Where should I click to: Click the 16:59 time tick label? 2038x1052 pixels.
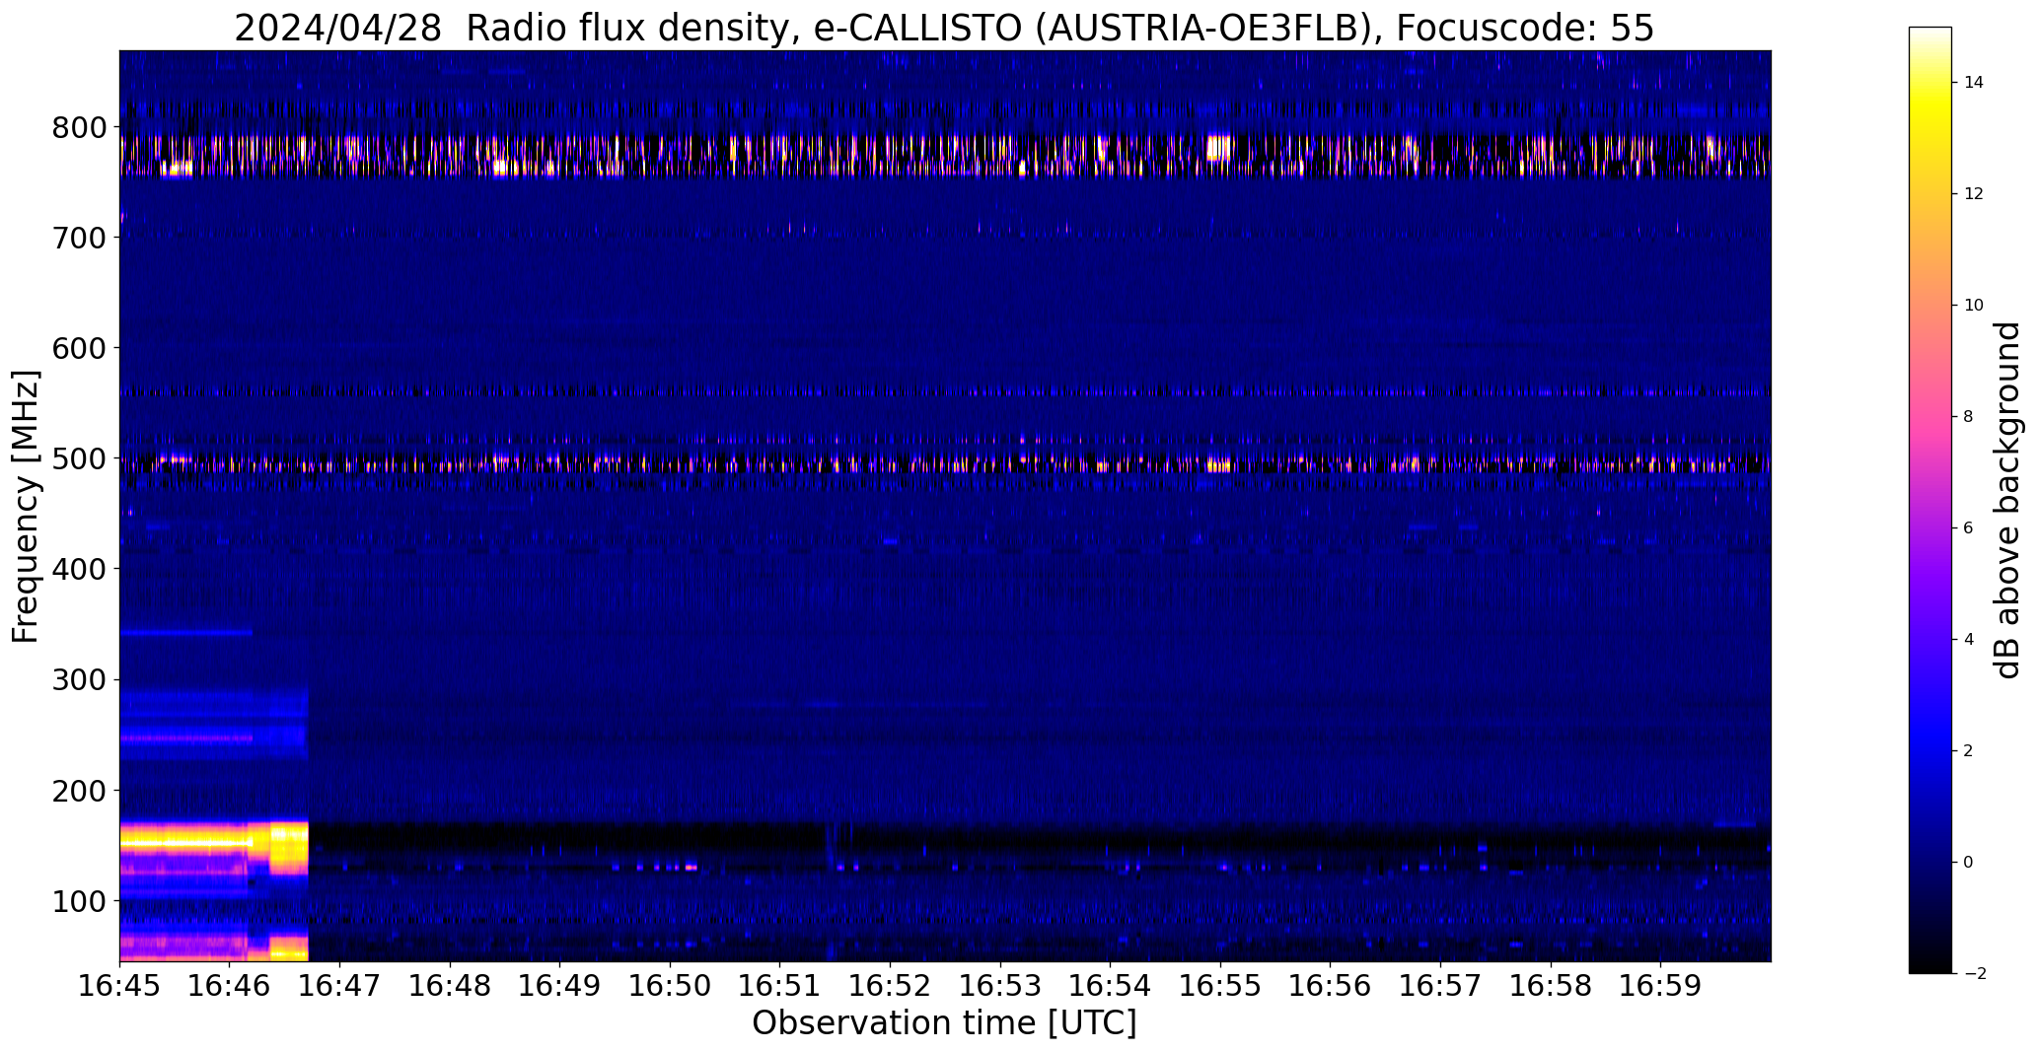(x=1661, y=986)
